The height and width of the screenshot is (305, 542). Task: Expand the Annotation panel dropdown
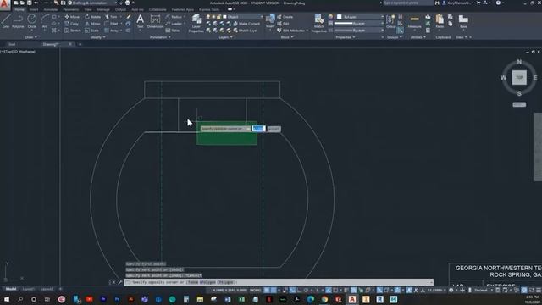pos(160,37)
